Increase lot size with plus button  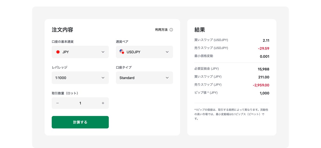pos(103,103)
